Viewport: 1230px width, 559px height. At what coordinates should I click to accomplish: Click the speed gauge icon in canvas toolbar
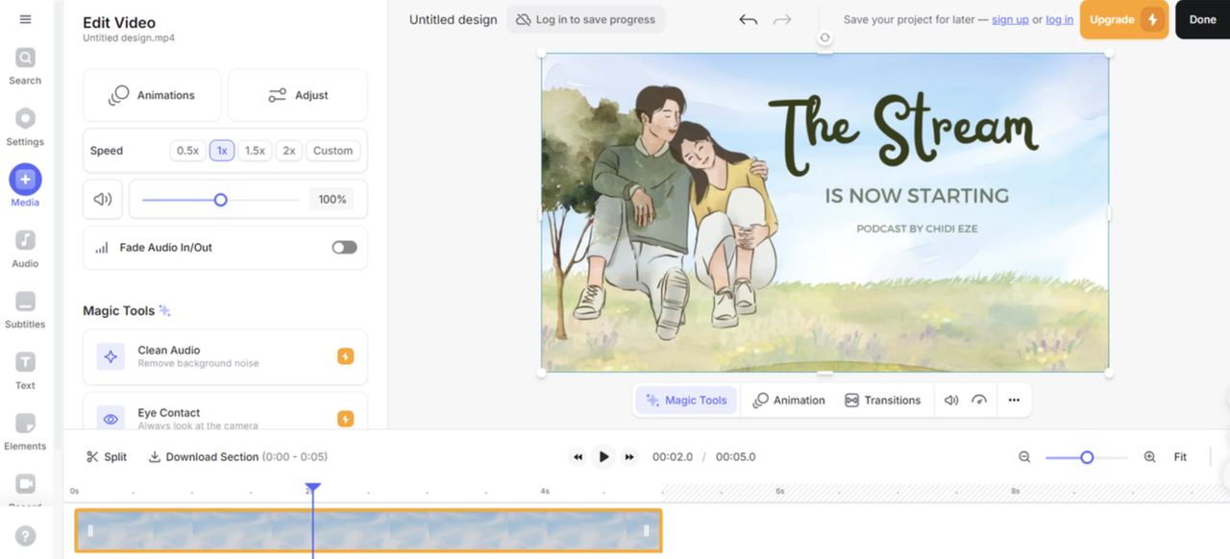(x=979, y=401)
